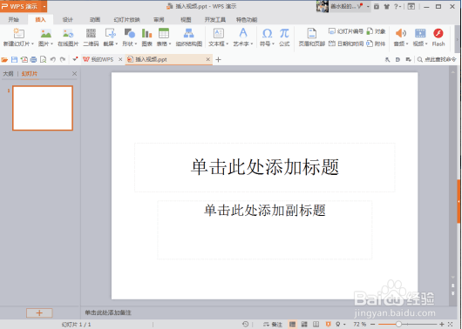Insert an equation with the 公式 icon

tap(284, 33)
